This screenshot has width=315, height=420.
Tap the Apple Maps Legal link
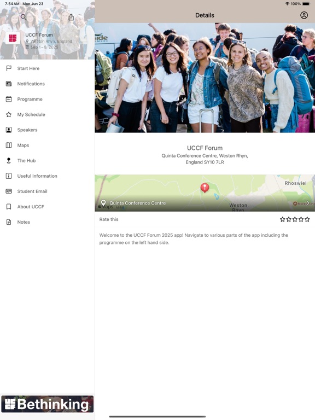[120, 207]
